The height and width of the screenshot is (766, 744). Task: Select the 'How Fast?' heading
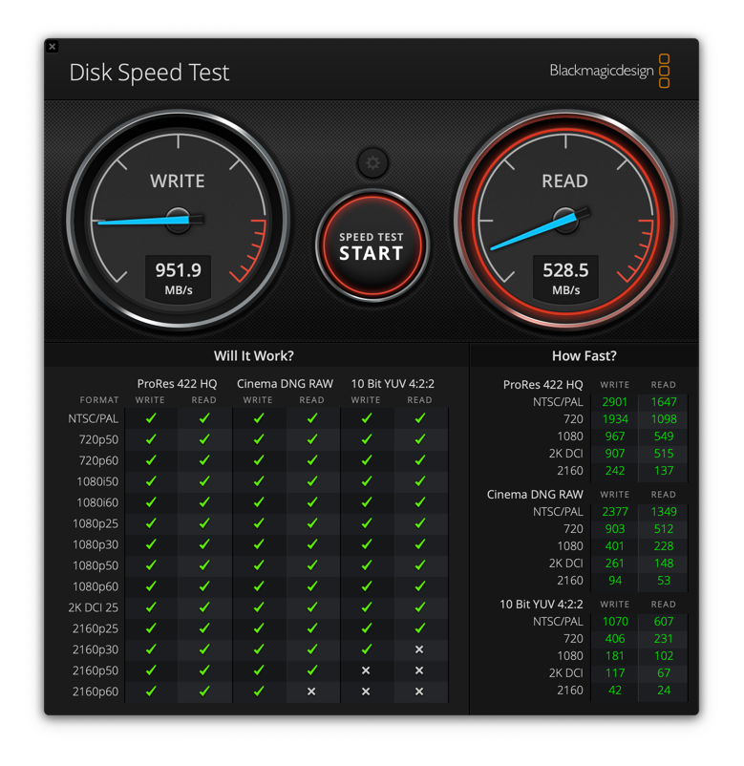585,355
